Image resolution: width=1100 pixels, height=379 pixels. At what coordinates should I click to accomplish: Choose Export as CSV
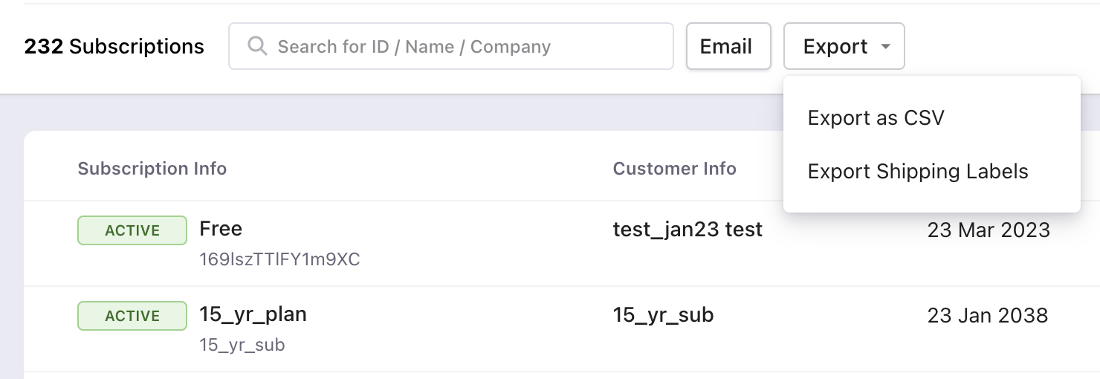876,118
